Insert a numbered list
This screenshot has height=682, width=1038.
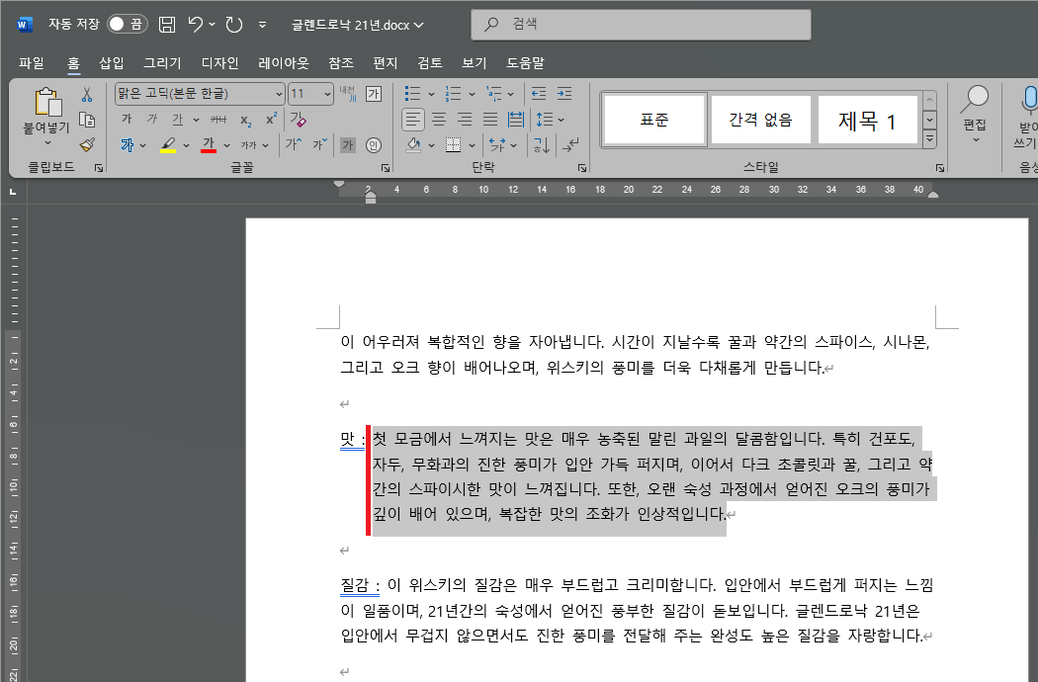coord(451,94)
